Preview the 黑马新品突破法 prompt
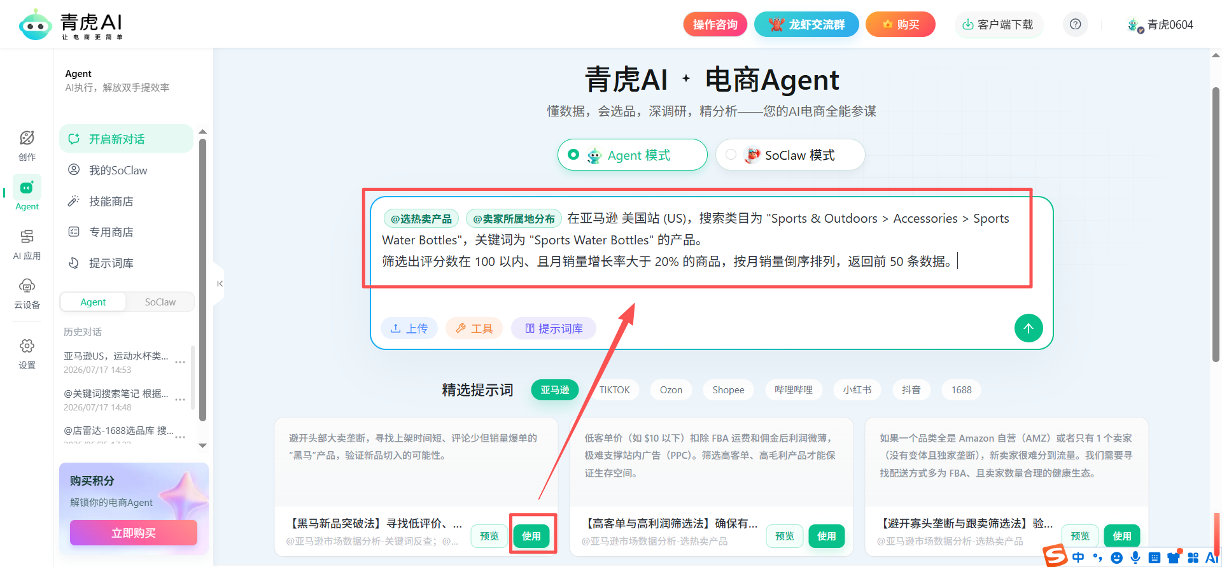The image size is (1222, 567). 489,536
